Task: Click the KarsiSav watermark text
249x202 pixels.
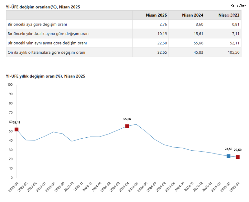Action: pos(238,5)
